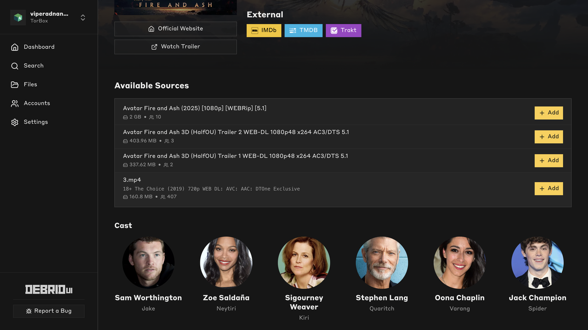Select the 3.mp4 file name

click(132, 180)
